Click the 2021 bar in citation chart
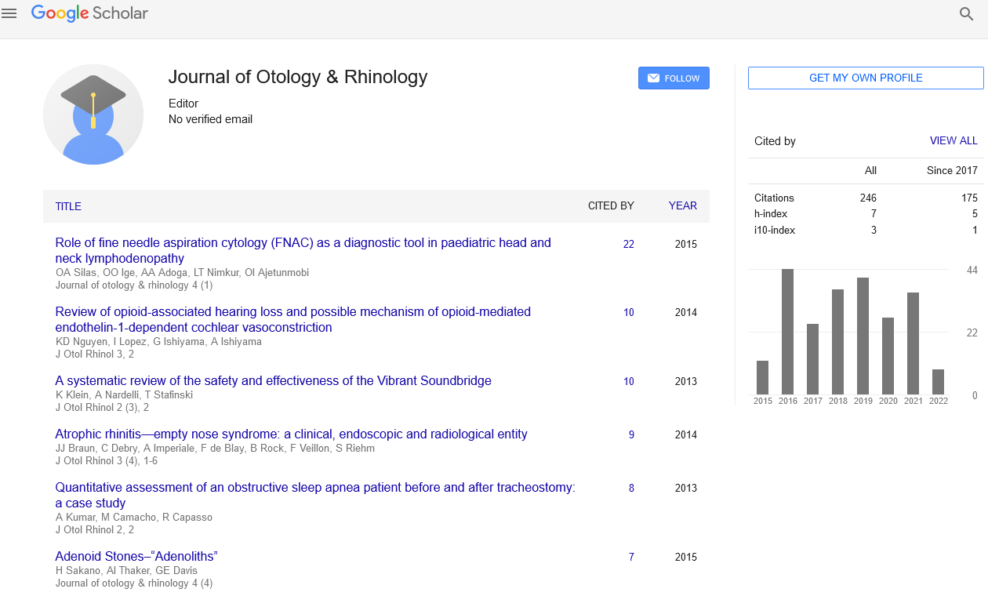Viewport: 988px width, 596px height. pos(913,343)
